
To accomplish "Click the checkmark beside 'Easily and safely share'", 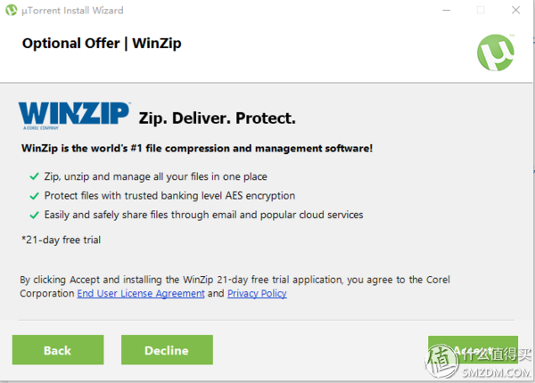I will tap(35, 215).
